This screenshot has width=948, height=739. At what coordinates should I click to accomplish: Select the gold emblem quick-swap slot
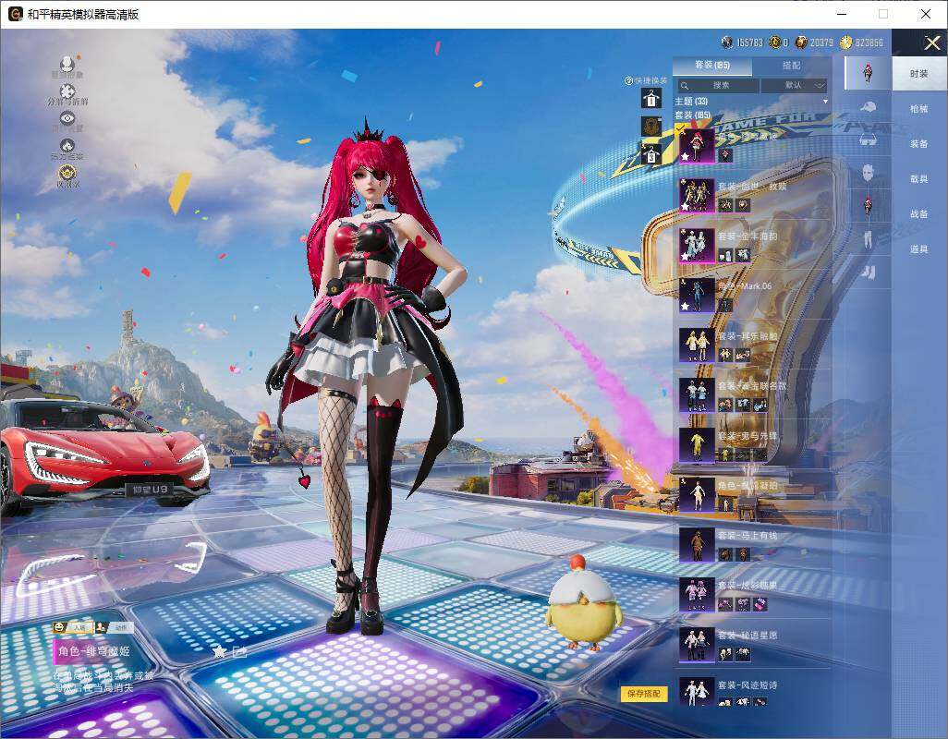(651, 127)
